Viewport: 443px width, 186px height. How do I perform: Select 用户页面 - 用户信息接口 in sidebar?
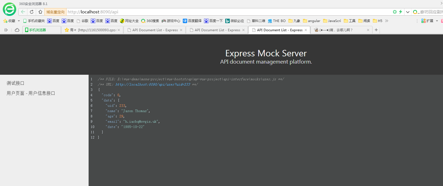click(31, 93)
